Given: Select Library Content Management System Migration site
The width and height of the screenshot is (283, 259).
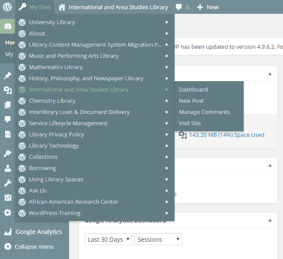Looking at the screenshot, I should 95,45.
